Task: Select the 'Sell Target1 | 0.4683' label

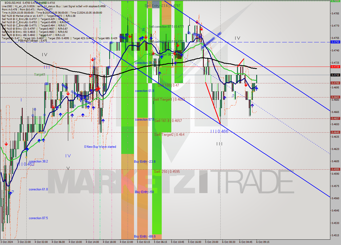Action: [x=169, y=99]
